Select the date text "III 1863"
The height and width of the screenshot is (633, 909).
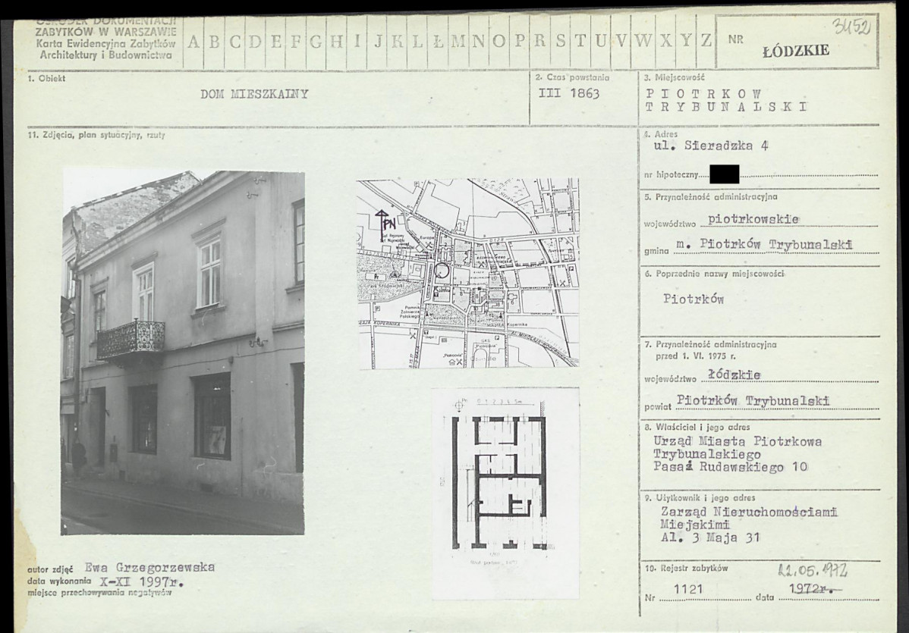click(569, 93)
